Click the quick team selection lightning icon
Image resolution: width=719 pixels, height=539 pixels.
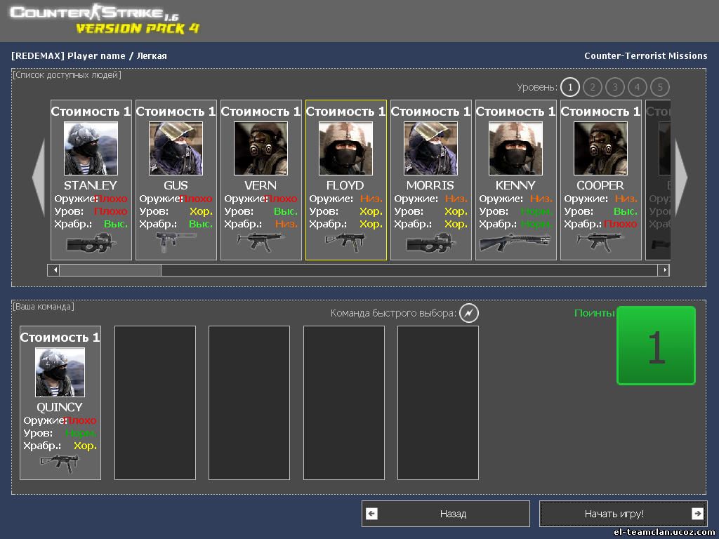coord(469,313)
